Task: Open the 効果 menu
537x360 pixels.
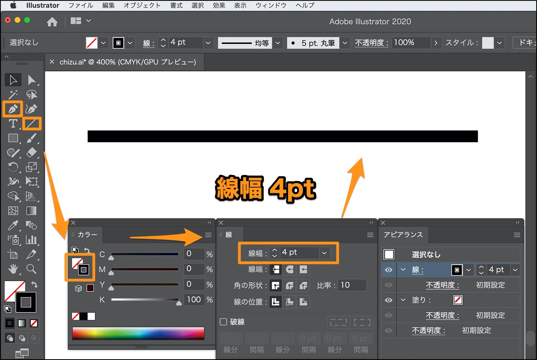Action: tap(219, 5)
